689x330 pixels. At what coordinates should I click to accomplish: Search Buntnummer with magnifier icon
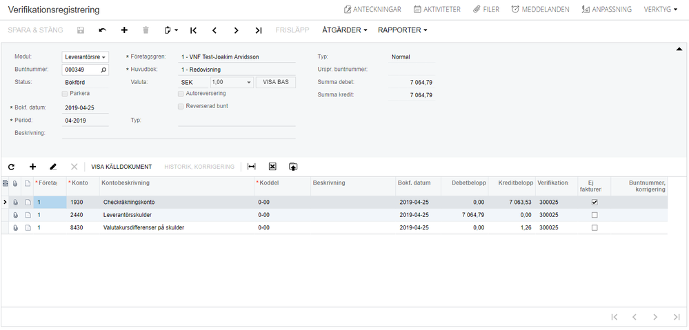pos(103,70)
